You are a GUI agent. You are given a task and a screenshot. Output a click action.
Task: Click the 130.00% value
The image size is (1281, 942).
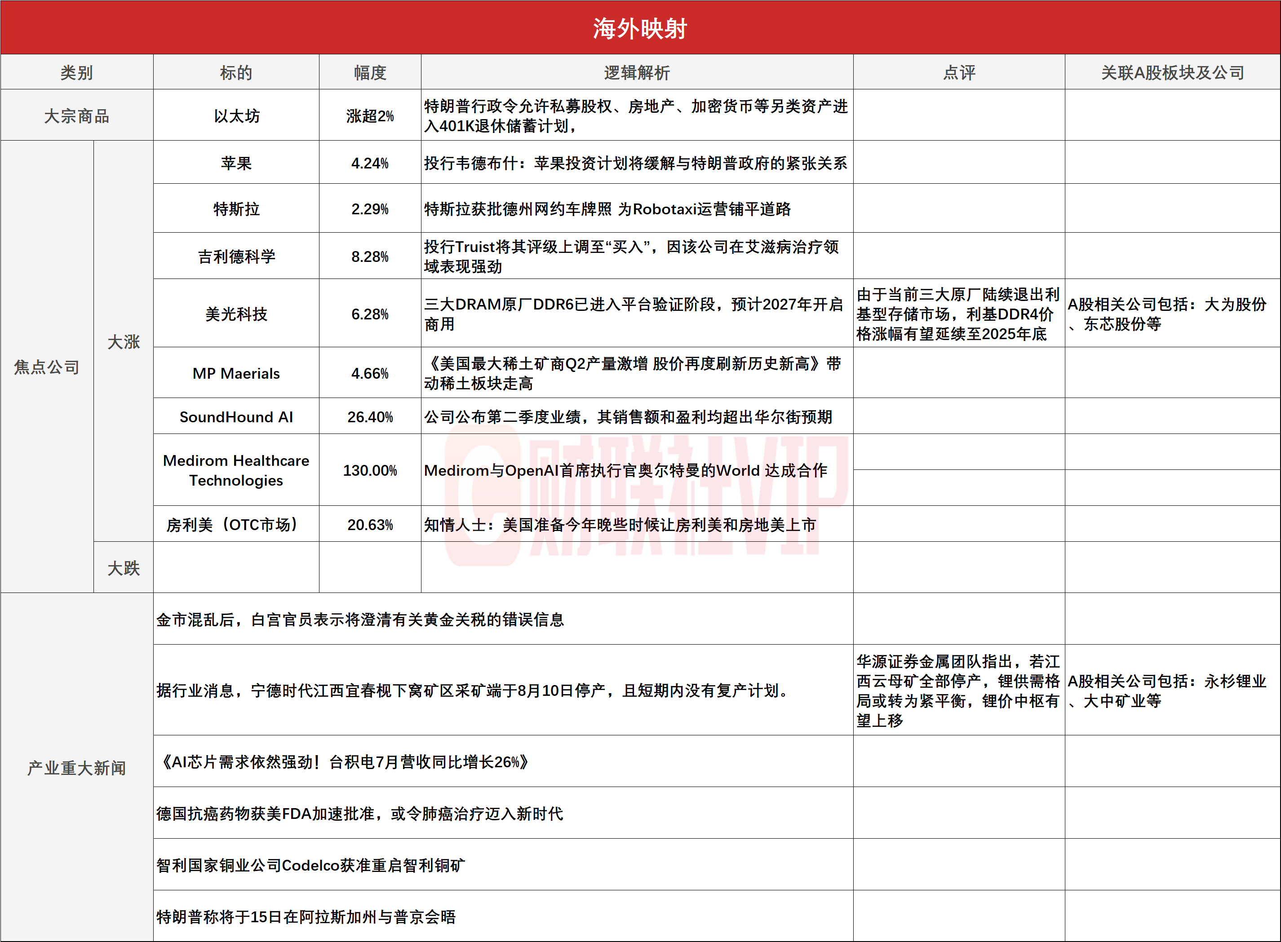370,470
